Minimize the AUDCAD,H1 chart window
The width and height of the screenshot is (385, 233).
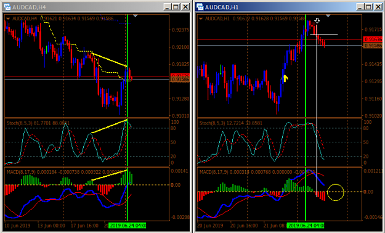[x=360, y=7]
